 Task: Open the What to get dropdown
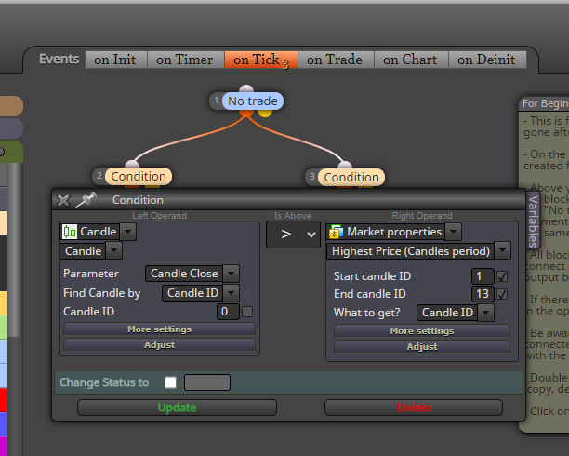pyautogui.click(x=486, y=313)
